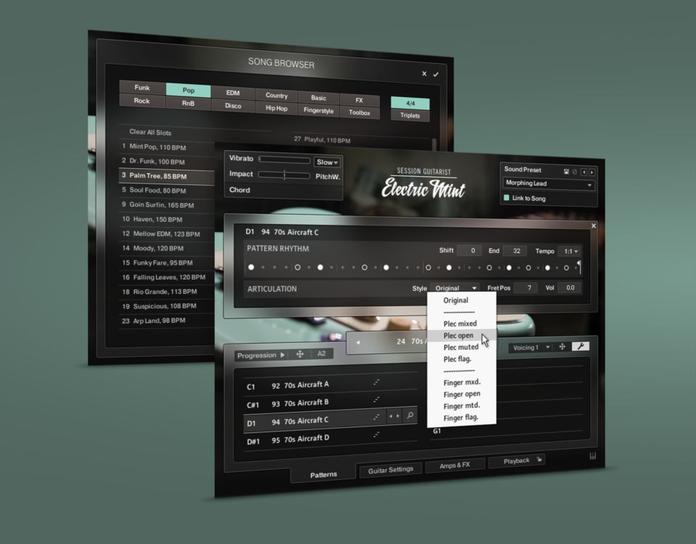This screenshot has height=544, width=696.
Task: Switch to the Guitar Settings tab
Action: pos(390,469)
